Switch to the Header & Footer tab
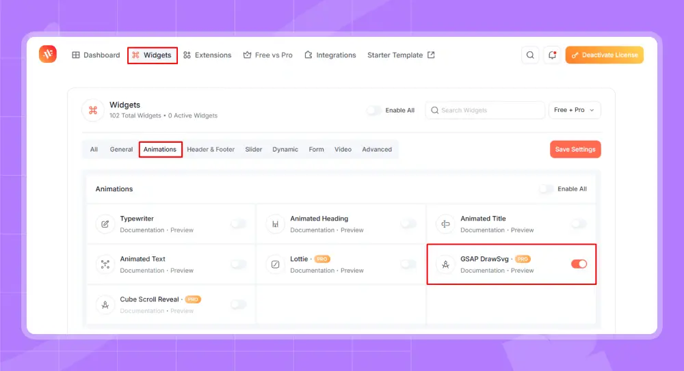Viewport: 684px width, 371px height. coord(211,150)
